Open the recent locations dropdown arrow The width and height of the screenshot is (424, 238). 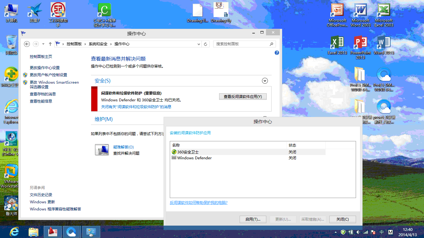[x=43, y=44]
